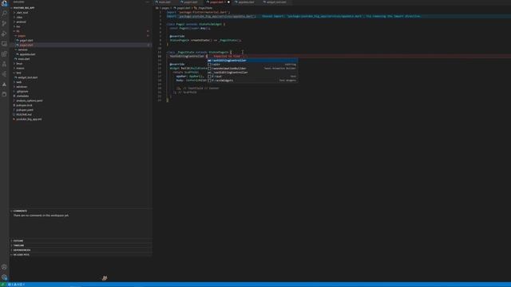Click the VS Code pet in the pets panel

pyautogui.click(x=105, y=278)
